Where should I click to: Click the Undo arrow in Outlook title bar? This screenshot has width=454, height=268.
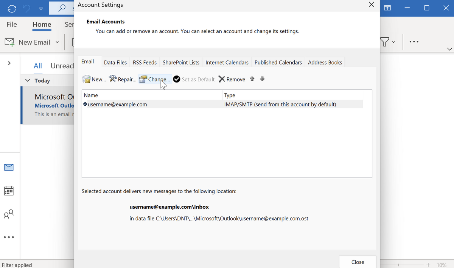click(27, 8)
